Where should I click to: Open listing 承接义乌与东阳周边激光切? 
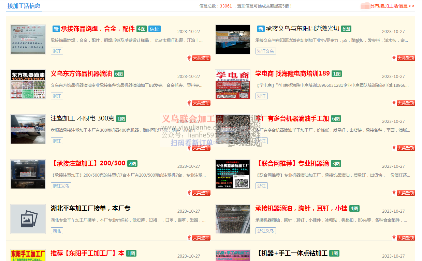point(302,29)
